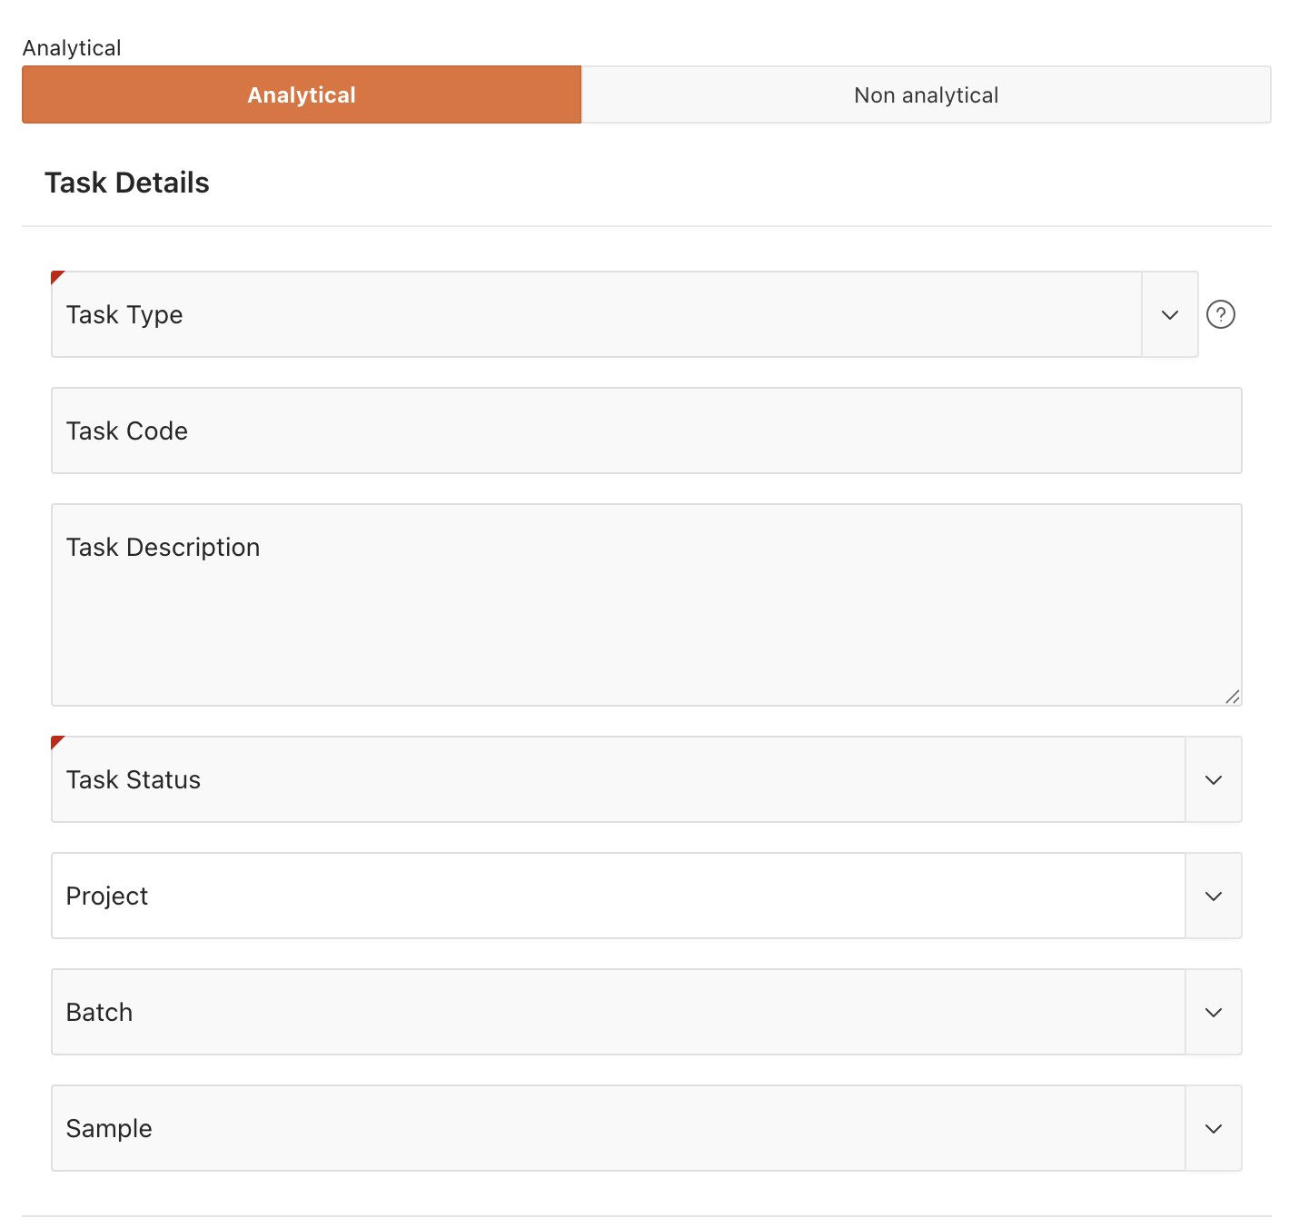Open the Sample select field
Screen dimensions: 1299x1228
(x=618, y=1128)
